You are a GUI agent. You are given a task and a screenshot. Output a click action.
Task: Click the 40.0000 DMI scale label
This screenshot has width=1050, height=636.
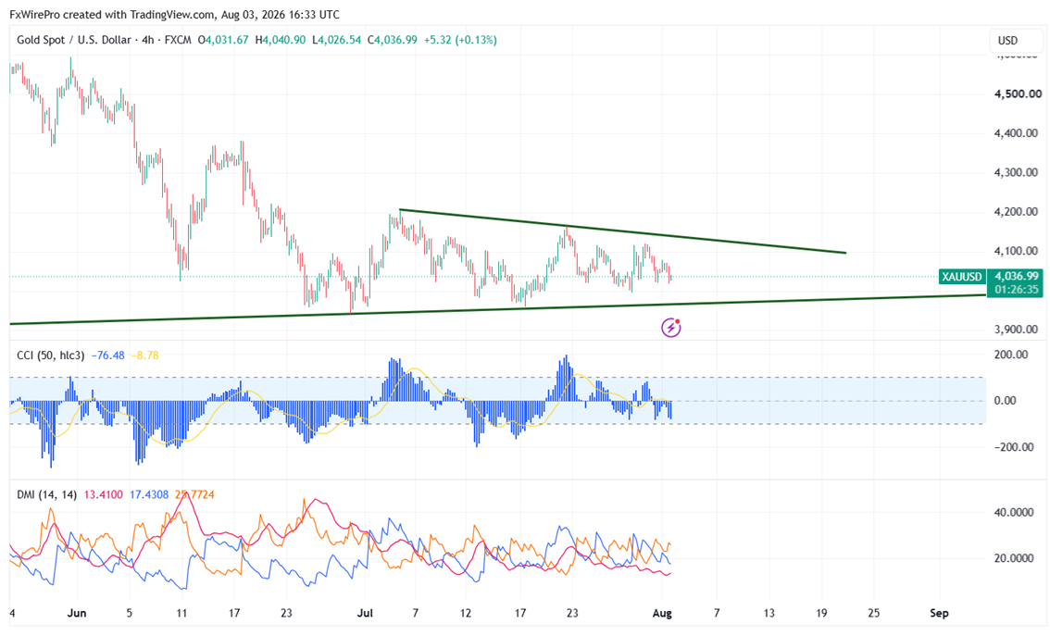pyautogui.click(x=1013, y=513)
